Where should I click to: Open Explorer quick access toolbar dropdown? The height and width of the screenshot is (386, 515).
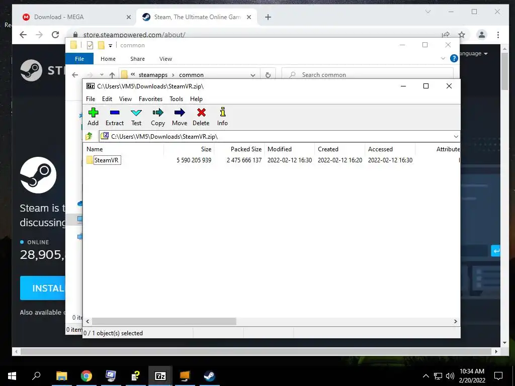click(x=110, y=45)
